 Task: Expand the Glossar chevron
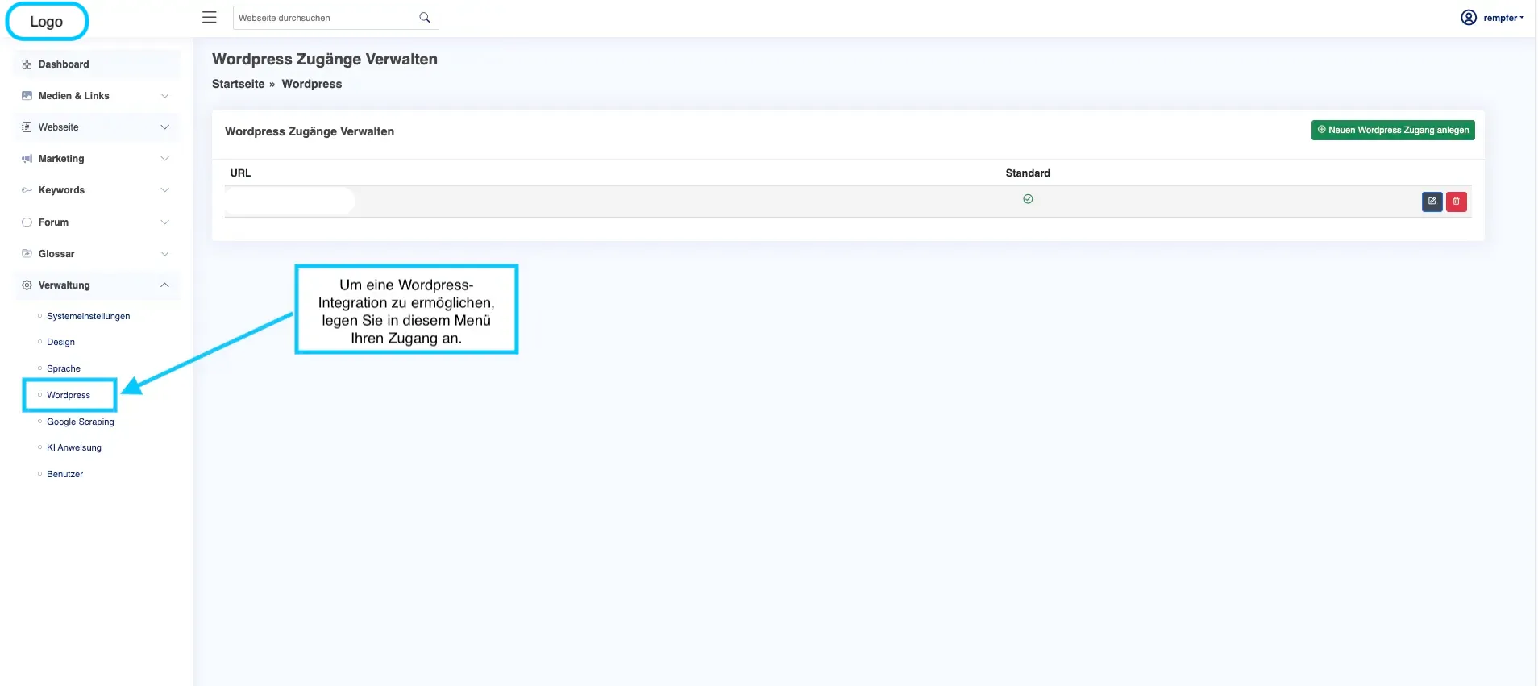pyautogui.click(x=164, y=254)
